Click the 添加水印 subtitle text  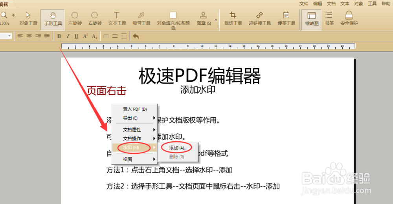[x=198, y=89]
